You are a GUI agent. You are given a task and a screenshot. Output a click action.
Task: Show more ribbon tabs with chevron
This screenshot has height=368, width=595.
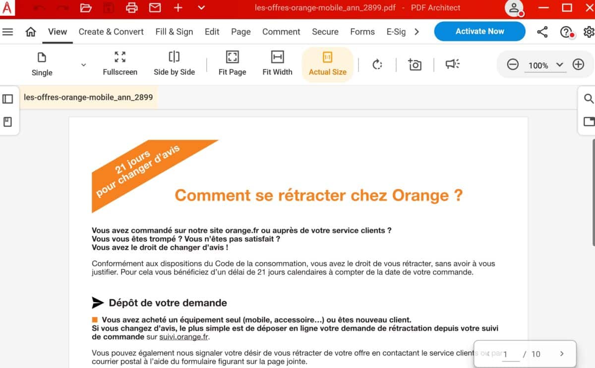tap(416, 32)
